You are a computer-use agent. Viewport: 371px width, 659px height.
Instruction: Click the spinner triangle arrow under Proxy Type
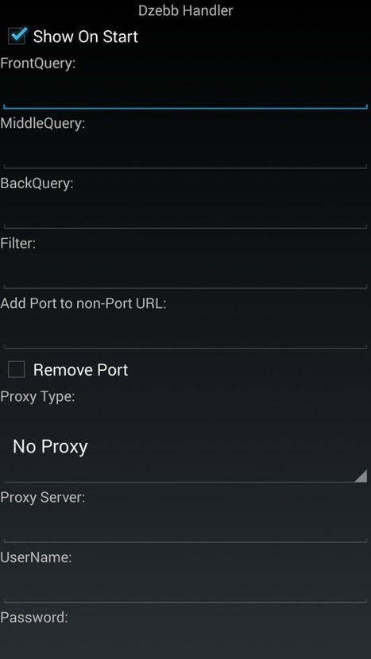[x=361, y=476]
